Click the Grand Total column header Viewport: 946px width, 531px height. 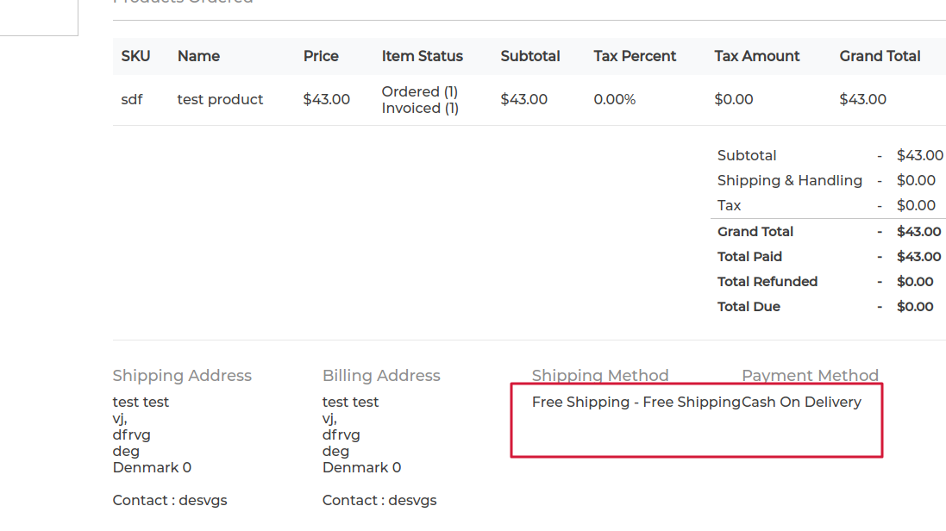880,56
